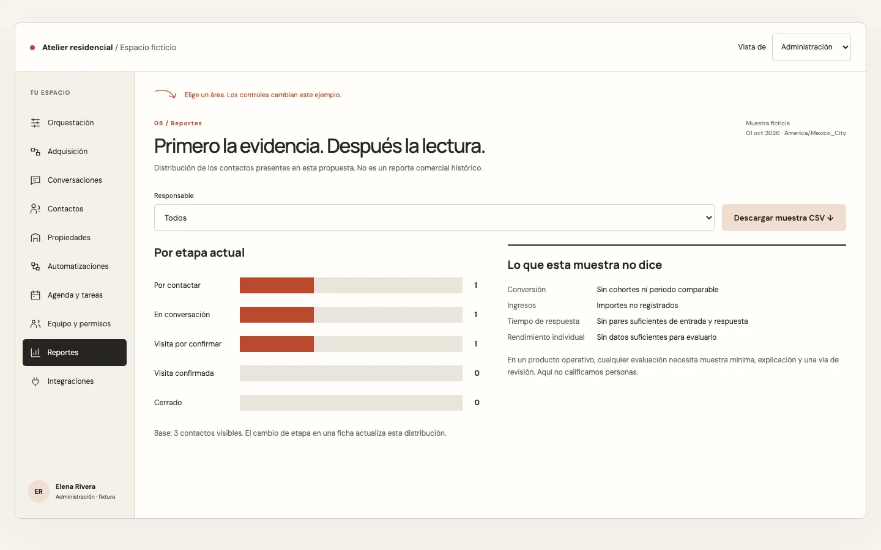Click the 'Tiempo de respuesta' label
This screenshot has height=550, width=881.
coord(543,321)
